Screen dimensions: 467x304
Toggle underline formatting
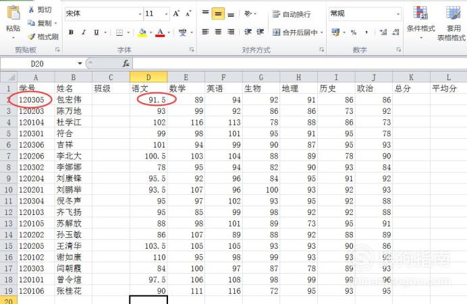coord(97,32)
